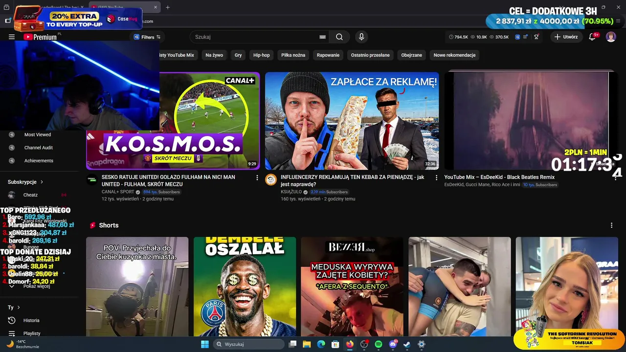Open the Channel Audit sidebar item
This screenshot has width=626, height=352.
click(39, 148)
